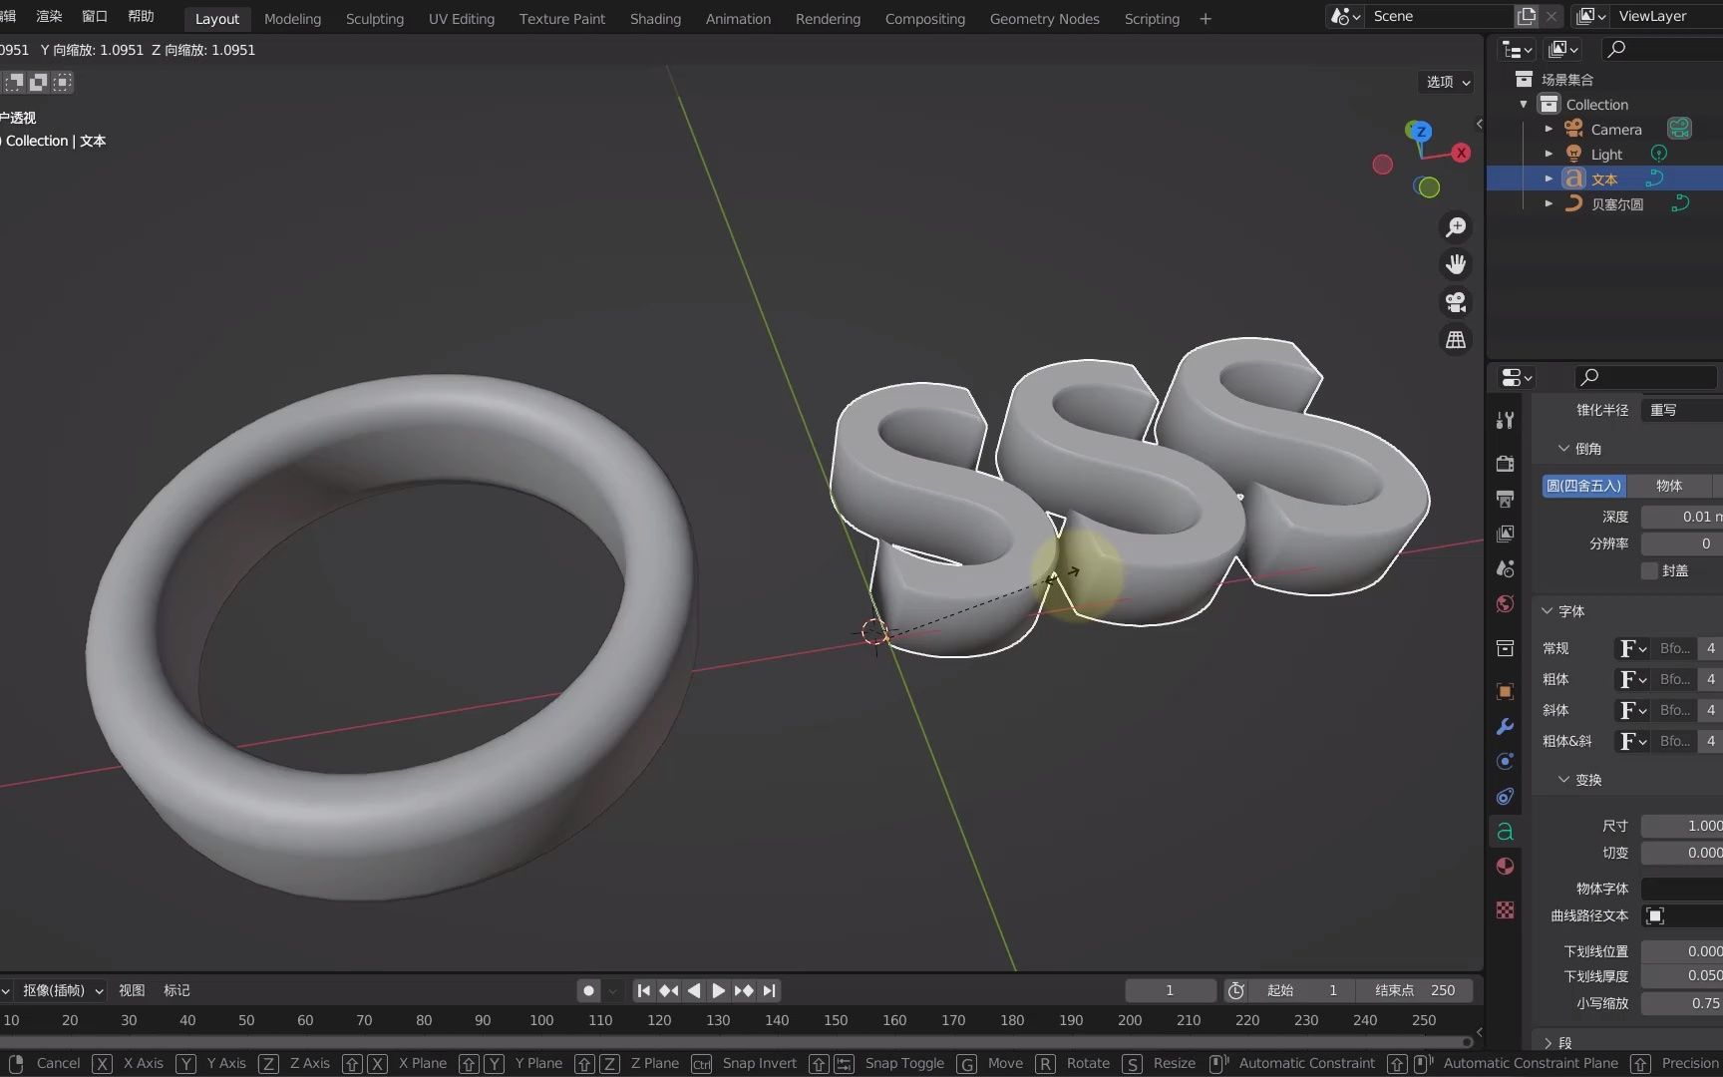Open the Render properties tab
The image size is (1723, 1077).
click(1505, 463)
